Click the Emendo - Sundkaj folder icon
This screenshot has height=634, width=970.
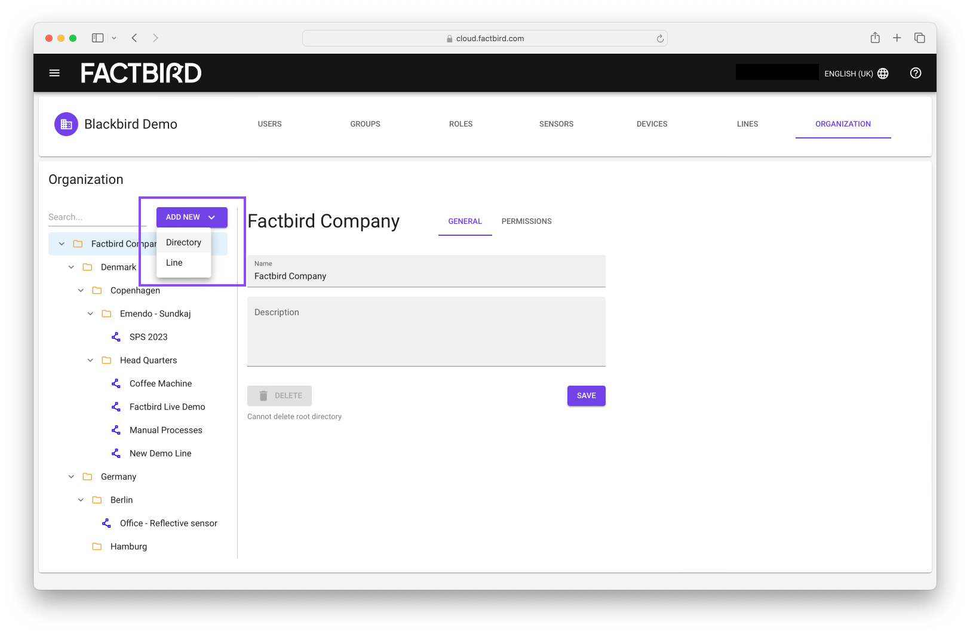tap(106, 313)
